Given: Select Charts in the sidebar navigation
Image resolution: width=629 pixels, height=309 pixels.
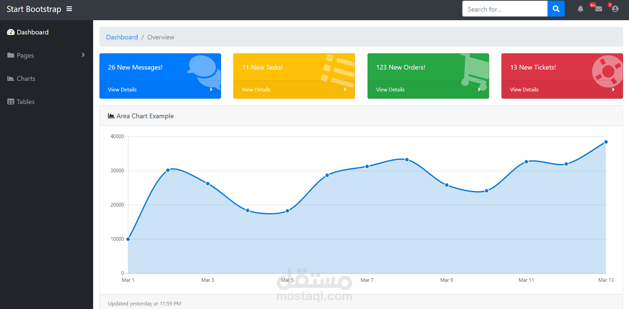Looking at the screenshot, I should [x=26, y=78].
